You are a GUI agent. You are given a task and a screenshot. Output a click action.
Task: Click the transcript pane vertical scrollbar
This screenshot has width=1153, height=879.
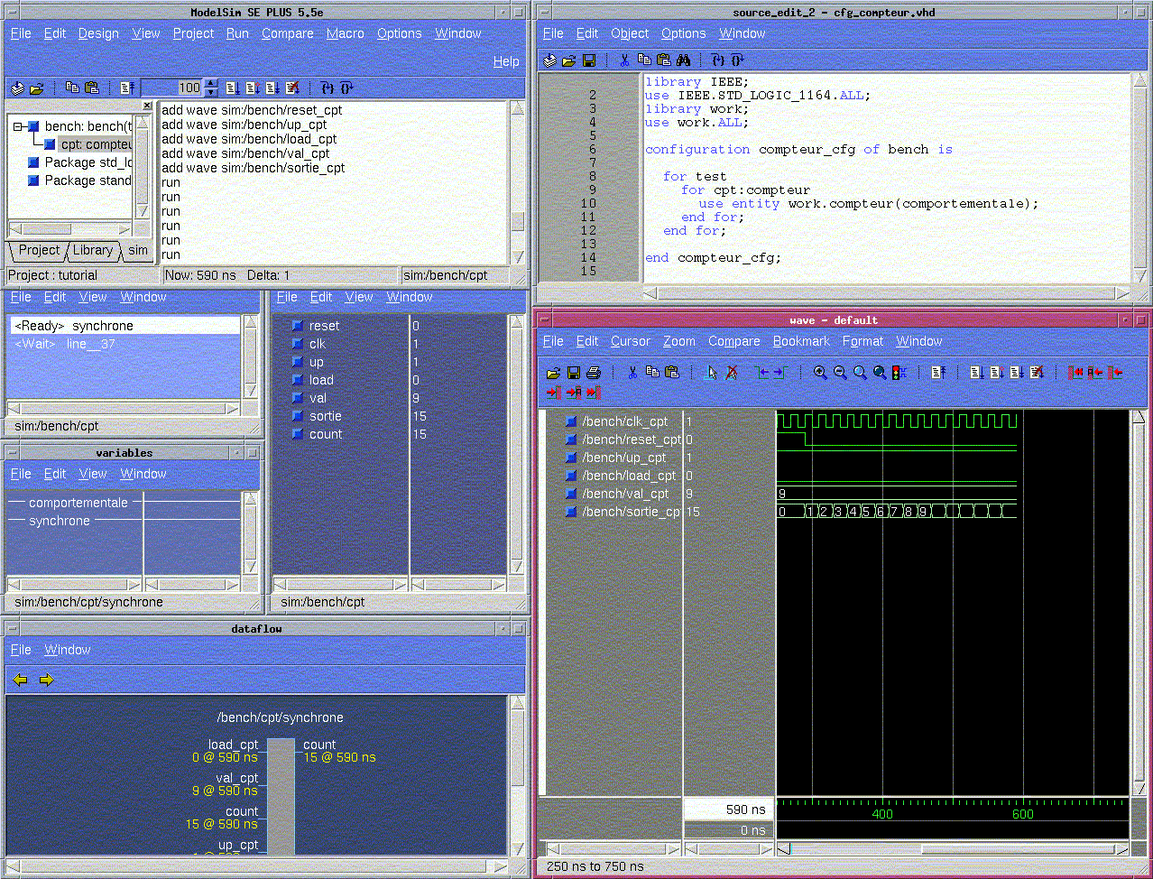(517, 182)
